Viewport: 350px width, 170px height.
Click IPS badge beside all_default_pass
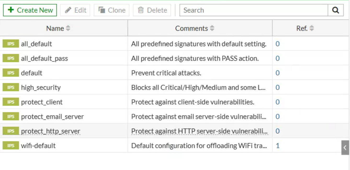[11, 58]
